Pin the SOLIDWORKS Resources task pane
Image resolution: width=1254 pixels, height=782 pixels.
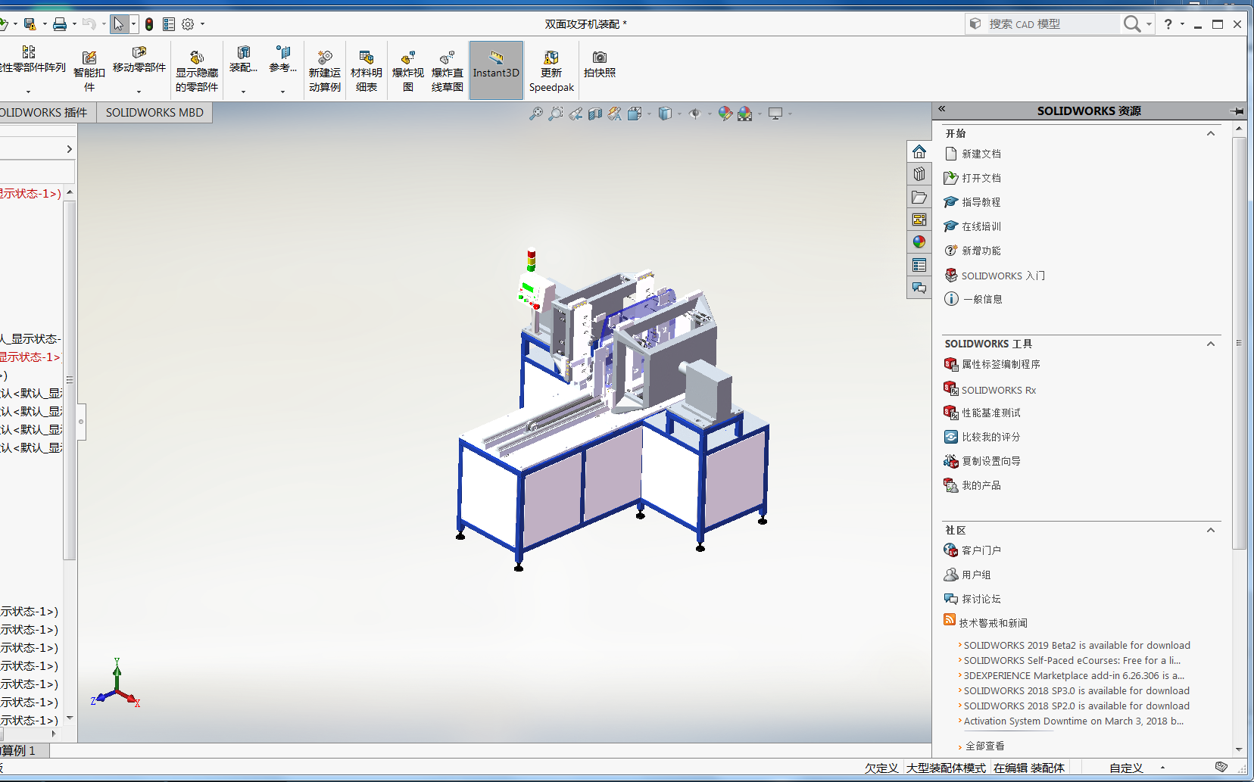point(1237,111)
